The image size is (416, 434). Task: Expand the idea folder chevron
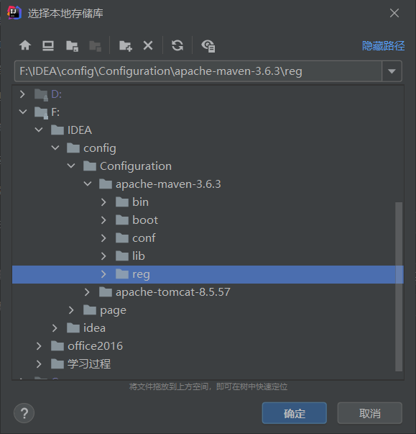click(55, 328)
